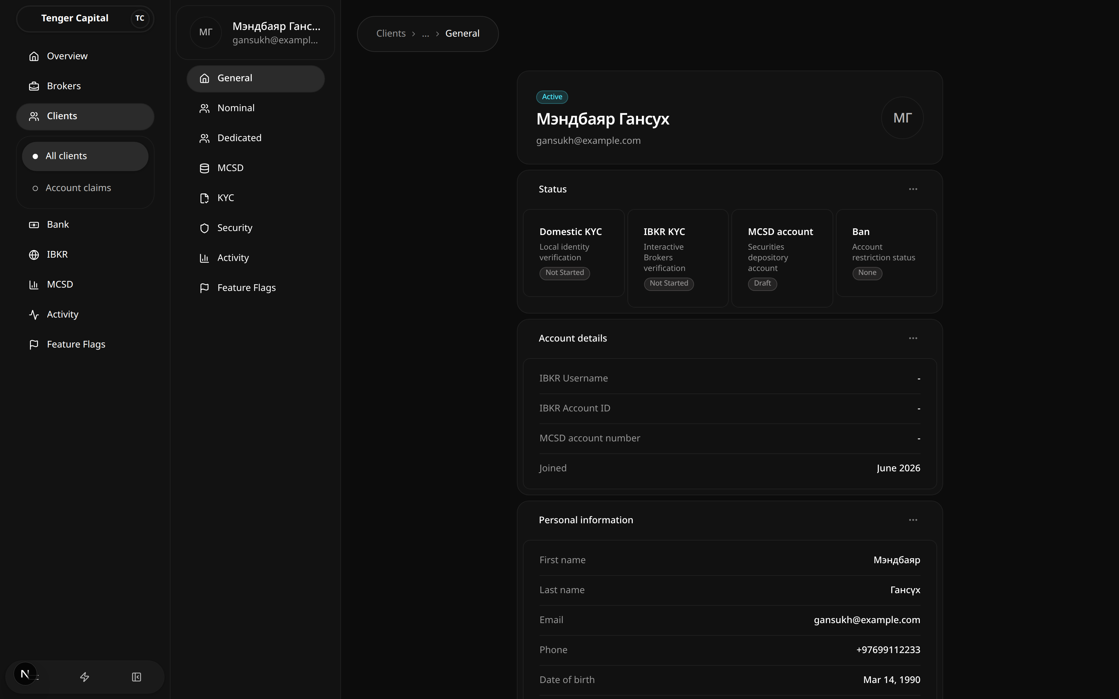Open Status section more options menu
The height and width of the screenshot is (699, 1119).
coord(913,189)
